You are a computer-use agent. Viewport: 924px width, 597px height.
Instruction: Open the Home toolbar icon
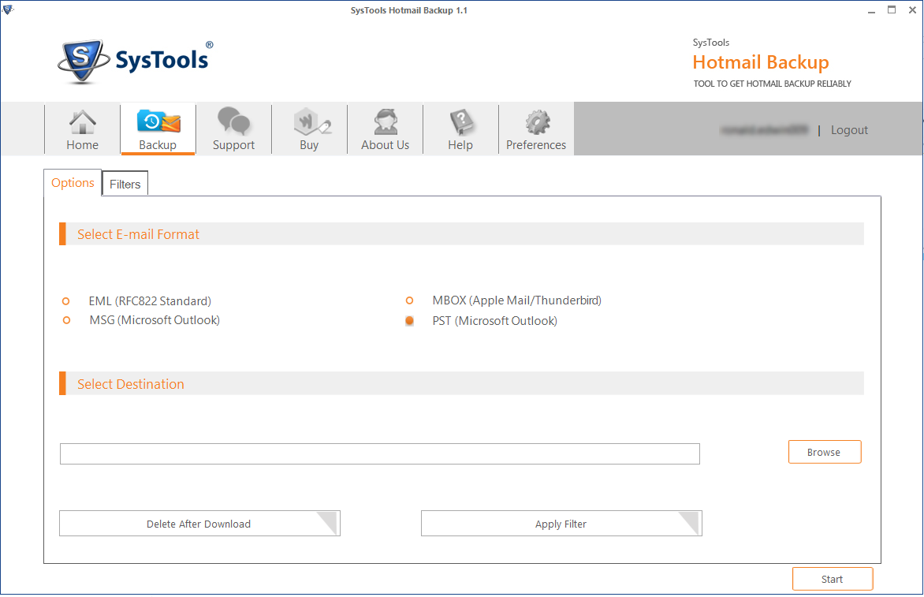[x=82, y=123]
